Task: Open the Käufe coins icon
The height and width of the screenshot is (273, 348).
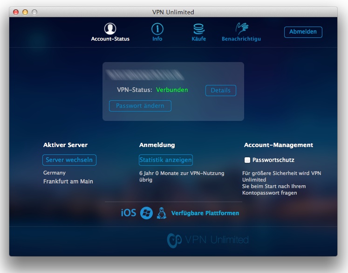Action: [198, 29]
